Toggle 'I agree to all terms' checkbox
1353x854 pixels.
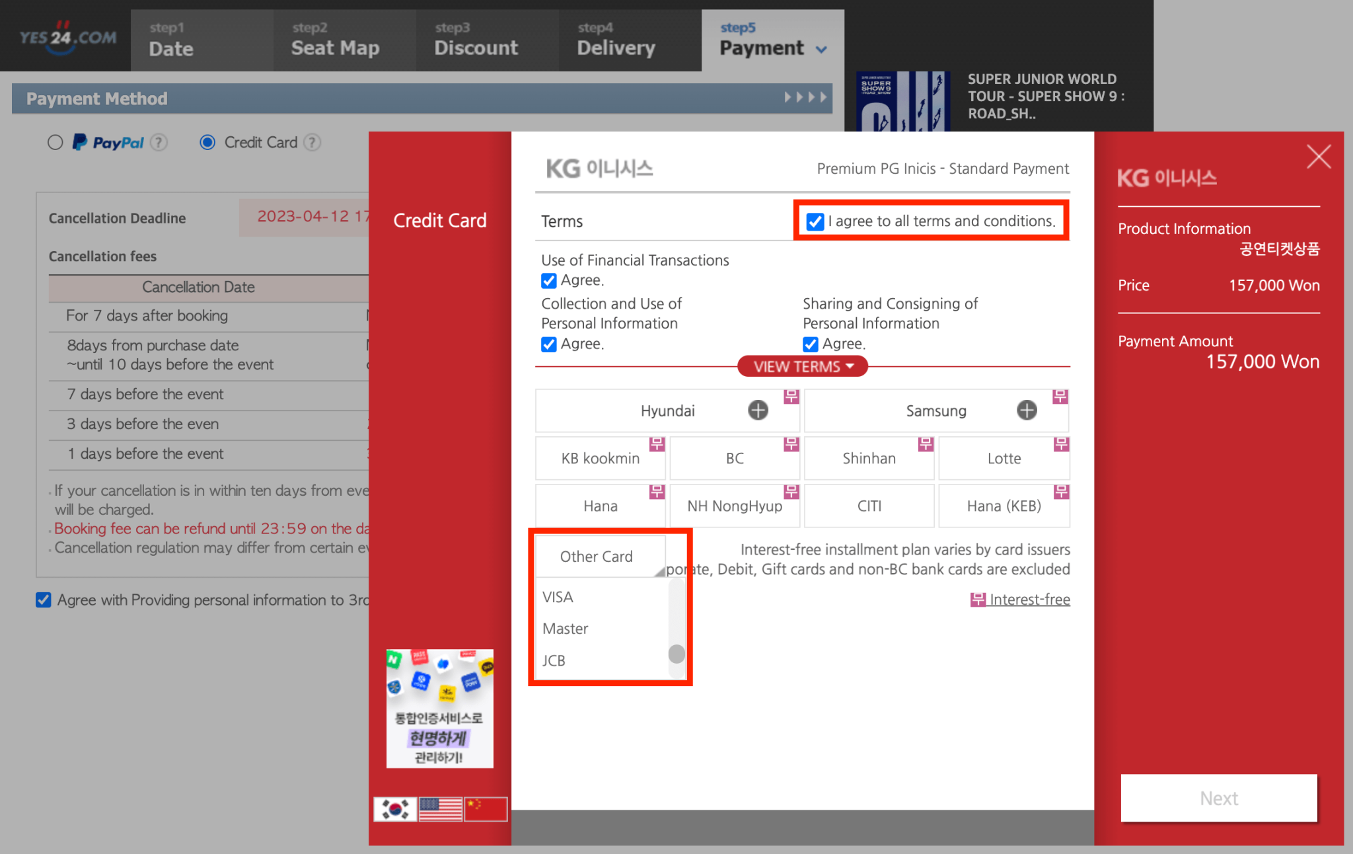coord(815,221)
